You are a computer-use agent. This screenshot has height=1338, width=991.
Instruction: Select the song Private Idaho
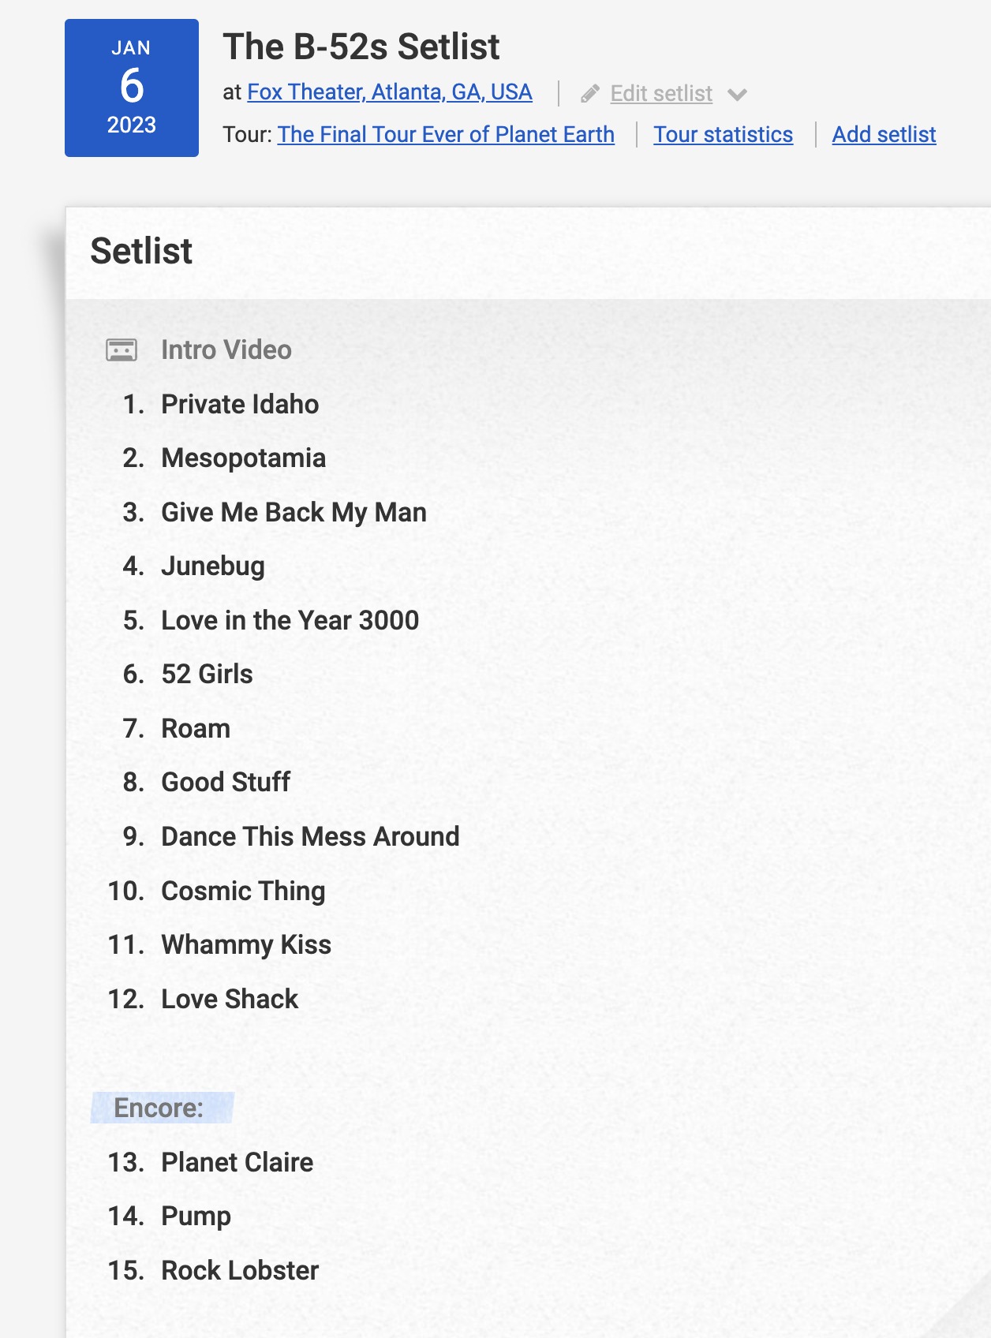[x=240, y=404]
